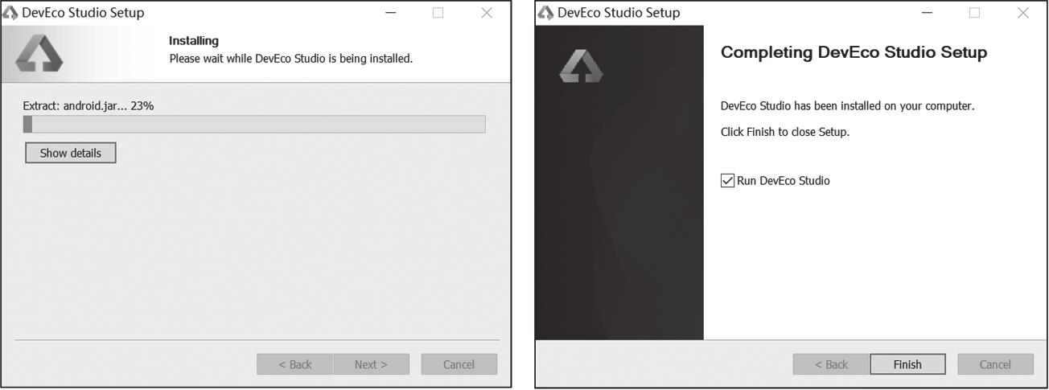Click the greyed-out Next button
The width and height of the screenshot is (1049, 390).
point(371,364)
